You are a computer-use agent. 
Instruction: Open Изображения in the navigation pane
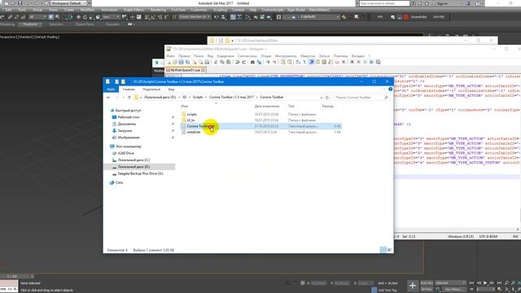point(129,138)
